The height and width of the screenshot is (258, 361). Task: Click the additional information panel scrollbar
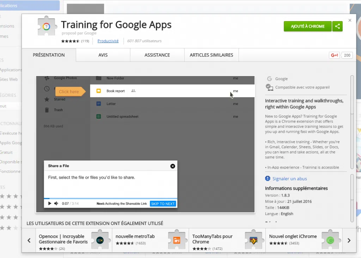click(352, 198)
